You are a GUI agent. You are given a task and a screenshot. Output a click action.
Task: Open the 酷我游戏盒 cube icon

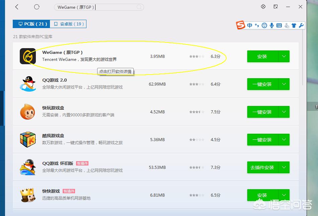pos(28,139)
